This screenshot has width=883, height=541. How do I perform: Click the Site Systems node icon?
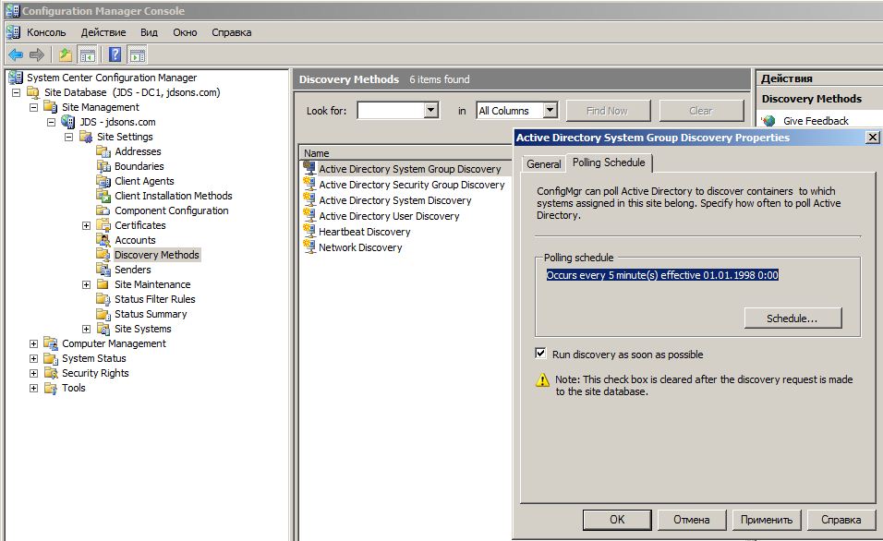click(x=103, y=329)
